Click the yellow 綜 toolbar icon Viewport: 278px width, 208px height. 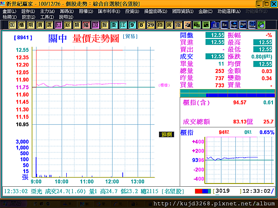[x=67, y=25]
